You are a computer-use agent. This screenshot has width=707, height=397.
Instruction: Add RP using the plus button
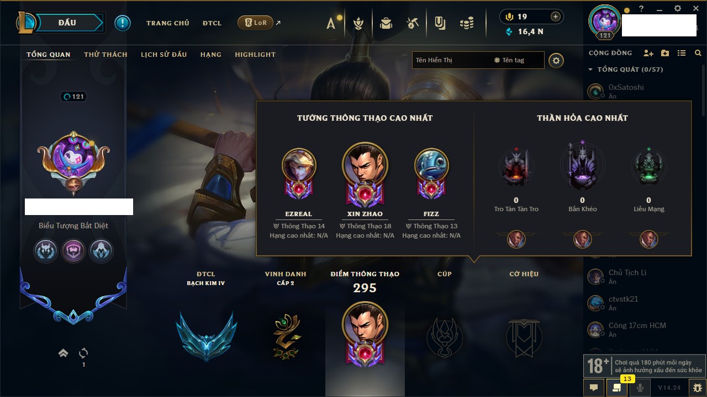click(556, 17)
